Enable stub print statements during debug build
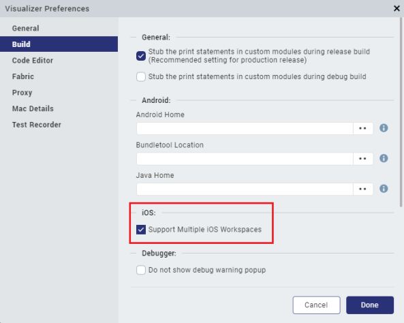This screenshot has width=404, height=323. (x=141, y=76)
